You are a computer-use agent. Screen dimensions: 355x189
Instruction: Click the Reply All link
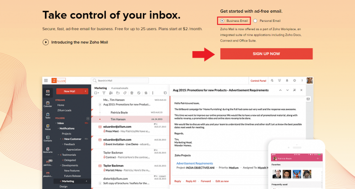click(x=191, y=181)
